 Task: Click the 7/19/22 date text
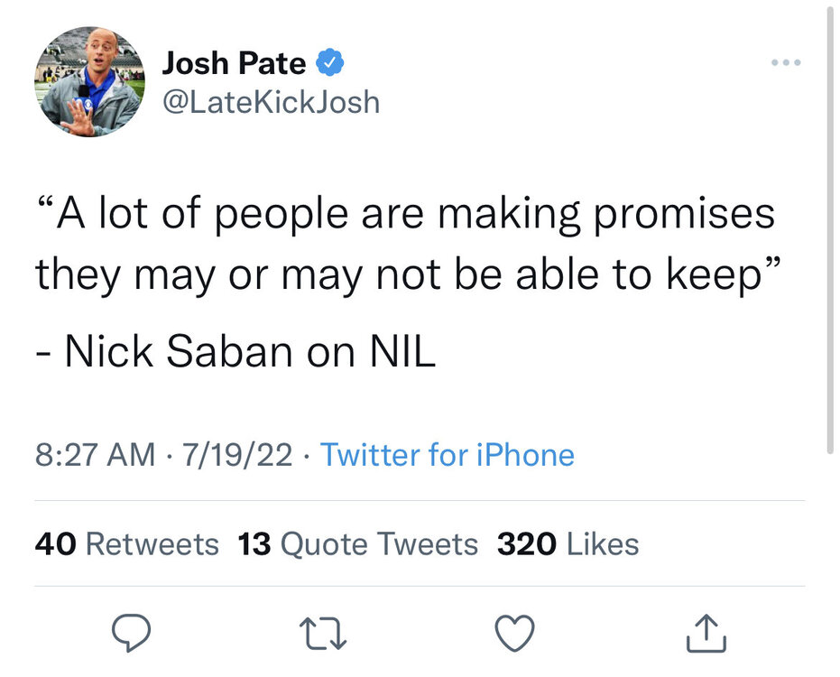[238, 454]
